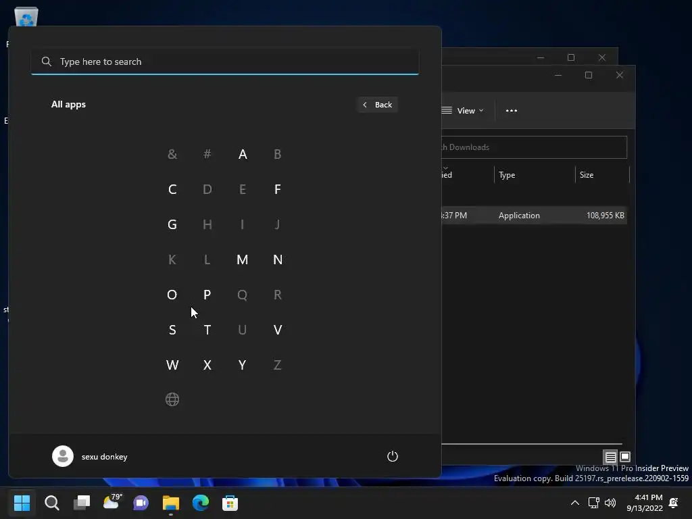Launch the Chat app from the taskbar
Screen dimensions: 692x519
pyautogui.click(x=141, y=503)
